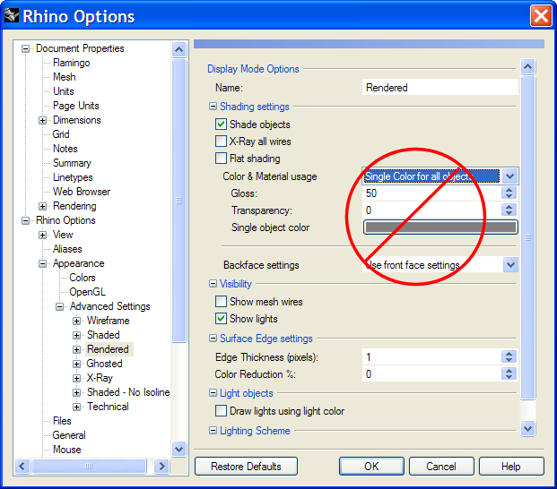
Task: Toggle the Flat shading checkbox
Action: [x=222, y=159]
